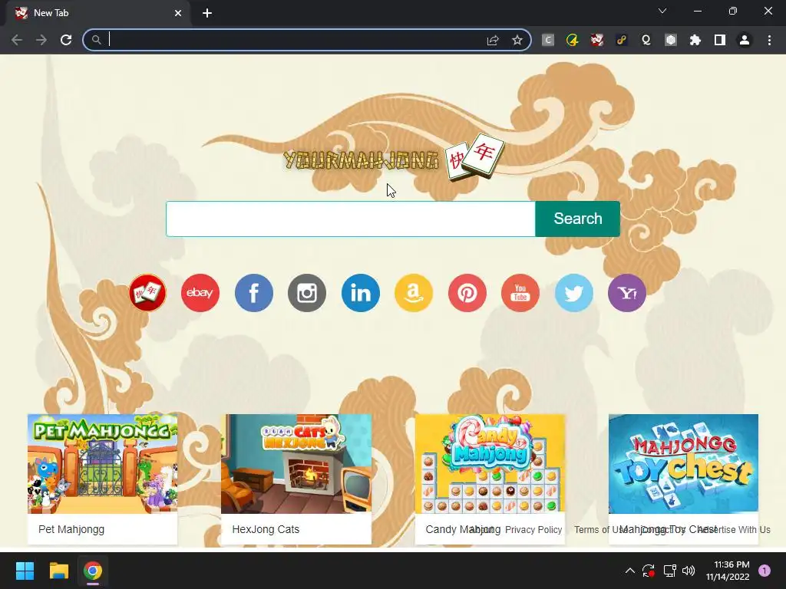Click the browser Forward arrow
Image resolution: width=786 pixels, height=589 pixels.
pyautogui.click(x=41, y=40)
